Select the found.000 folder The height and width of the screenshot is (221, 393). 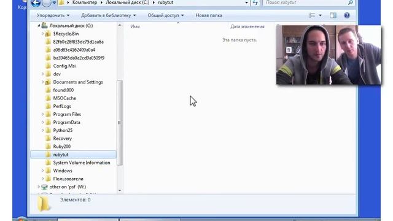click(63, 90)
